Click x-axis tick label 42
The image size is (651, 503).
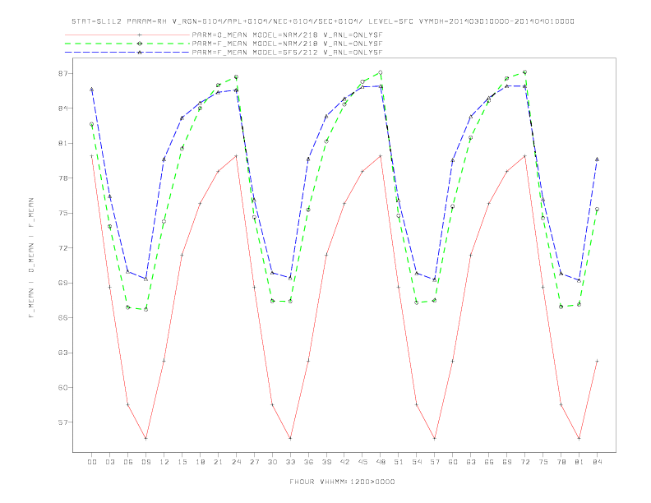tap(344, 462)
